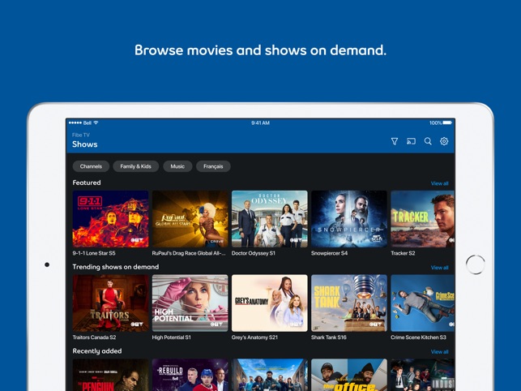This screenshot has width=521, height=391.
Task: Open Grey's Anatomy S21 thumbnail
Action: point(270,303)
